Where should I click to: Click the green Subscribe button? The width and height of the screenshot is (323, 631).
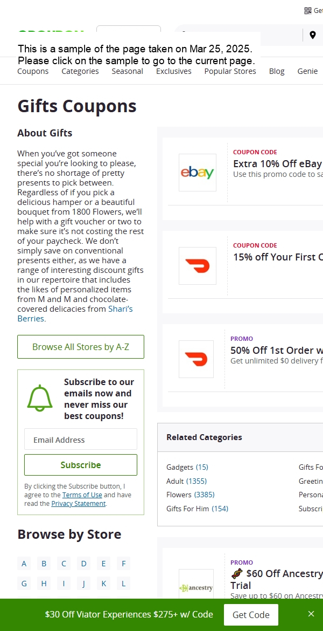point(81,465)
